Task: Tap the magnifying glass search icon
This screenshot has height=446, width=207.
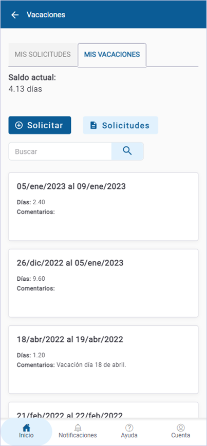Action: pos(127,151)
